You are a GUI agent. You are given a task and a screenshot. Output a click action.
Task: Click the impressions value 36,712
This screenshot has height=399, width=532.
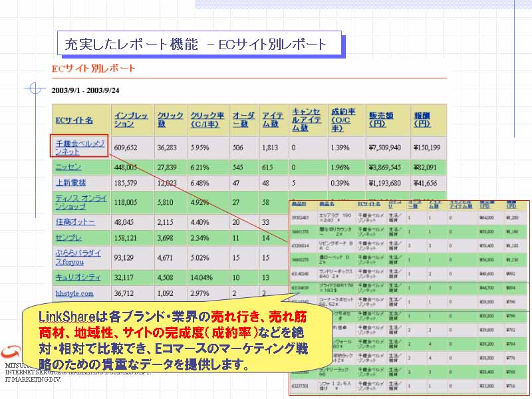(x=124, y=293)
